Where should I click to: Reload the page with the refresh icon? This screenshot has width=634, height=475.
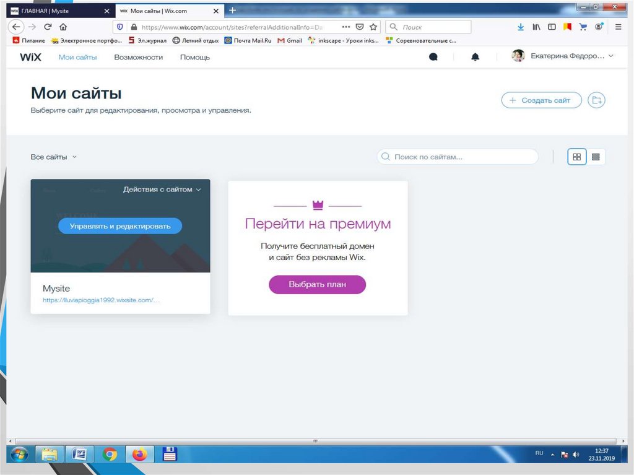(x=48, y=27)
